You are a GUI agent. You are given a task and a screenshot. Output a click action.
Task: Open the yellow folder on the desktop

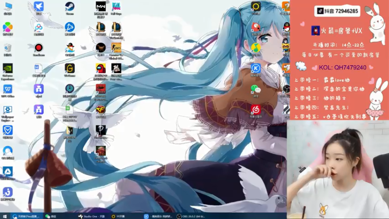click(70, 134)
